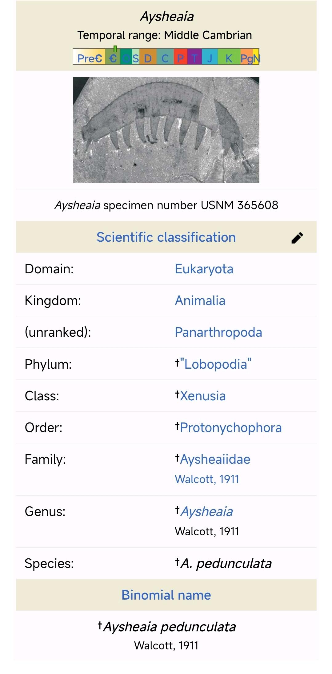Follow the Aysheaiidae family link
This screenshot has width=332, height=674.
coord(215,459)
